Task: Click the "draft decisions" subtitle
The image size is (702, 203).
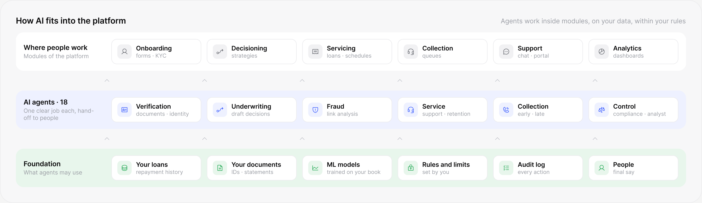Action: click(251, 114)
